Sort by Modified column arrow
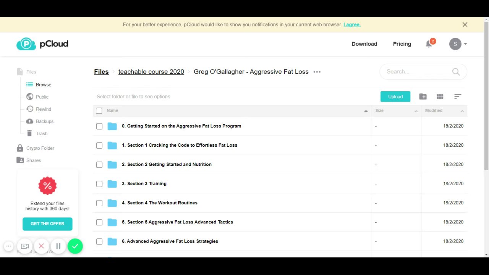The width and height of the screenshot is (489, 275). (x=462, y=111)
